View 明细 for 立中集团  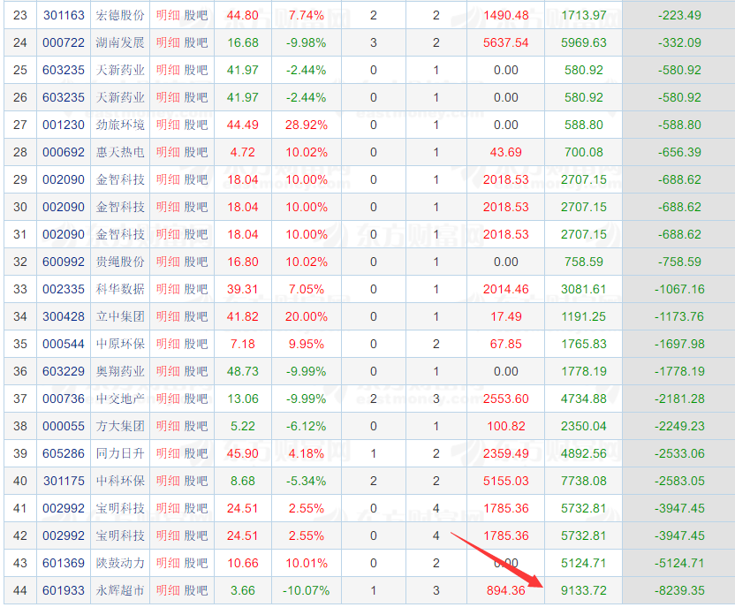pyautogui.click(x=168, y=316)
